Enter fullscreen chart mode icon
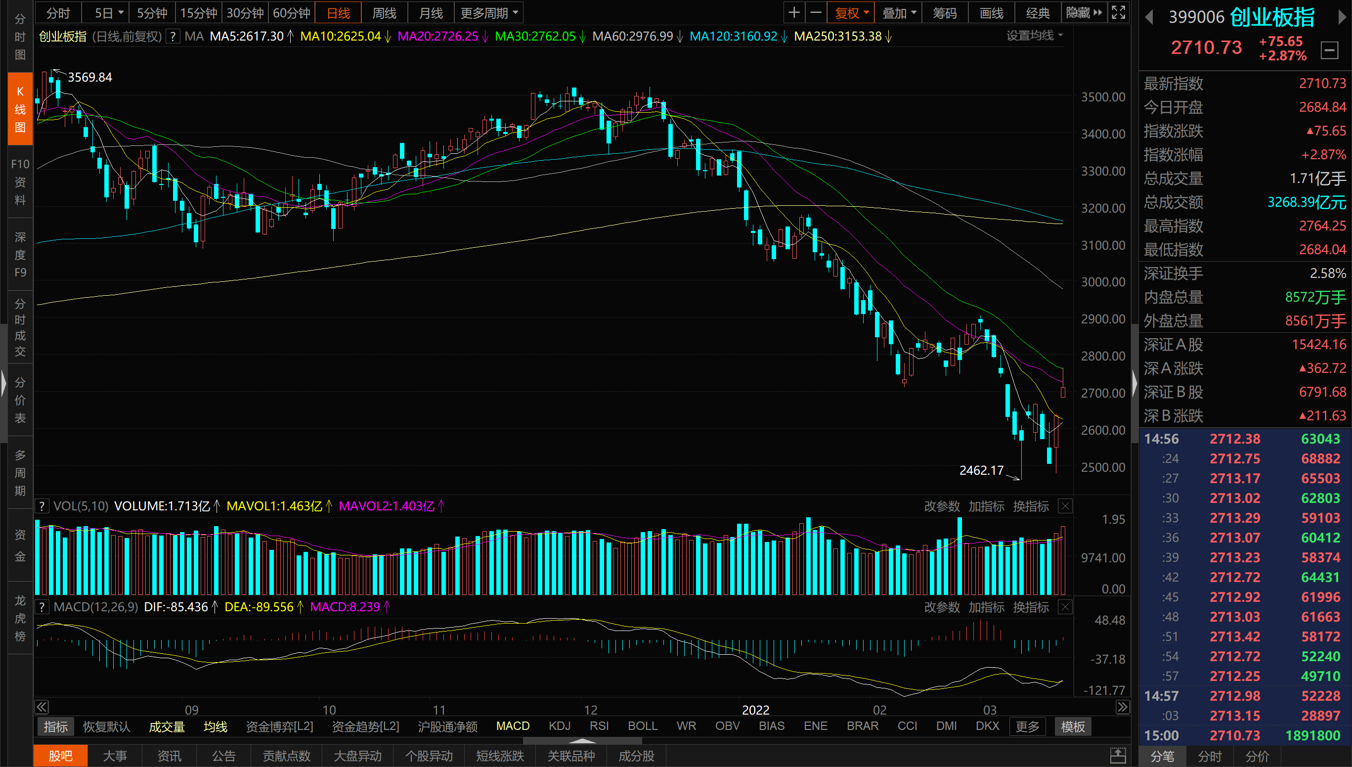This screenshot has height=767, width=1352. [x=1118, y=13]
